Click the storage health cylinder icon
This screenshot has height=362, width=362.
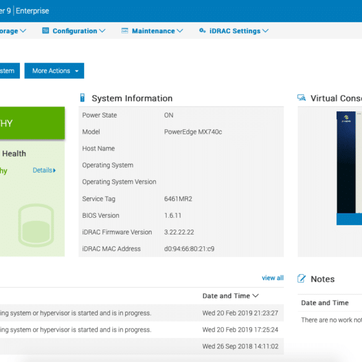[36, 225]
